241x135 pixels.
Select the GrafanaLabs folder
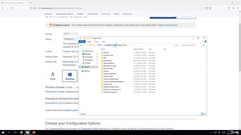[107, 61]
